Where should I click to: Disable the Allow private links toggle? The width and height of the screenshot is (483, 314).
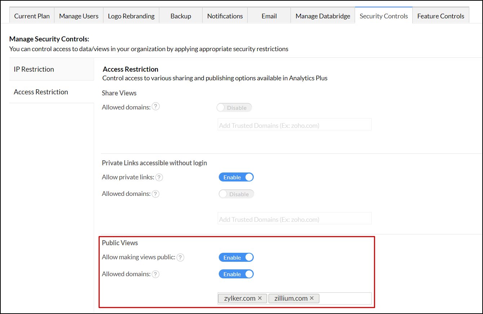tap(236, 177)
